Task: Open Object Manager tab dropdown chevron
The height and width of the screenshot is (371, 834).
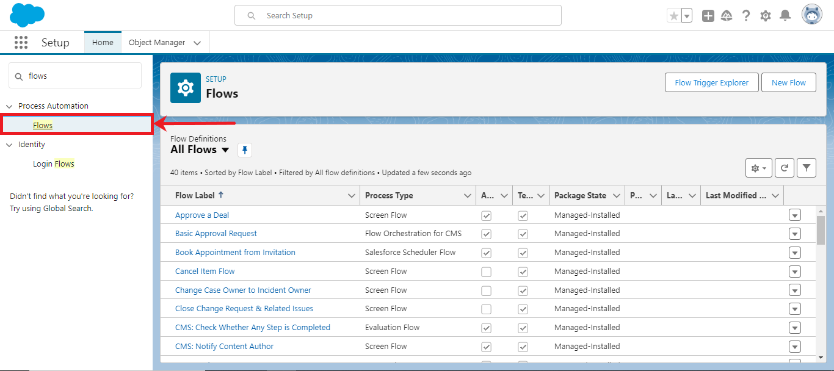Action: [197, 43]
